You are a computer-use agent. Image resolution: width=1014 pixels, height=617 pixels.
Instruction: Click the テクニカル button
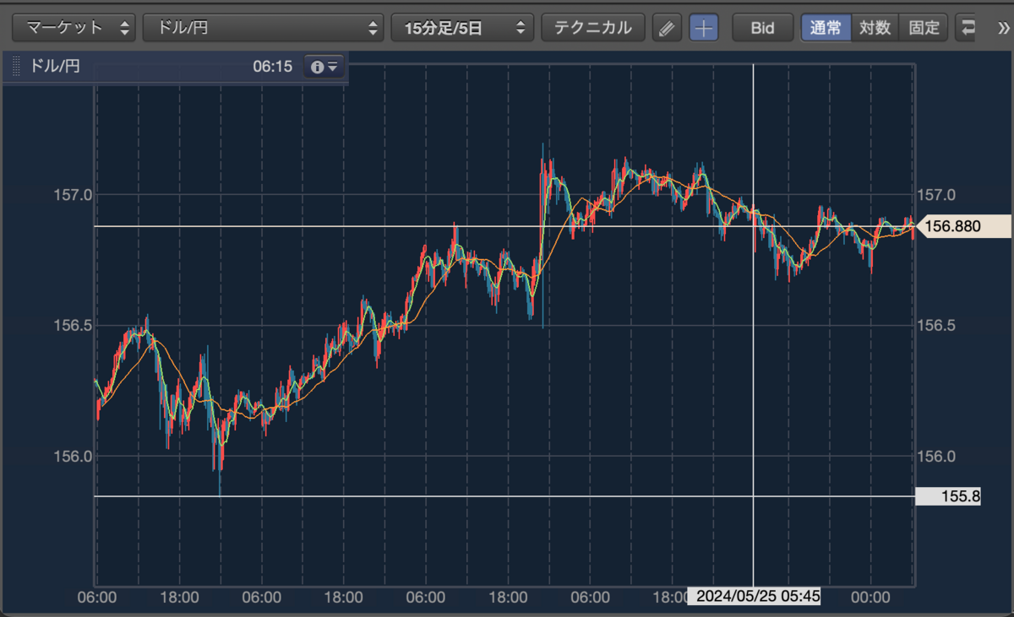[593, 28]
